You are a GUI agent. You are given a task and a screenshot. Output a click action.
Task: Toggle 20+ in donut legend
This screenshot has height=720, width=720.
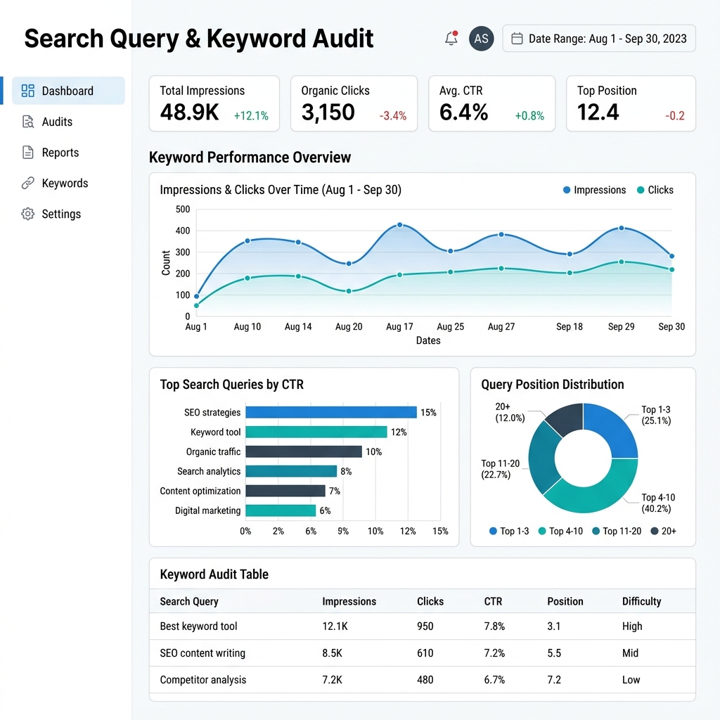(664, 532)
